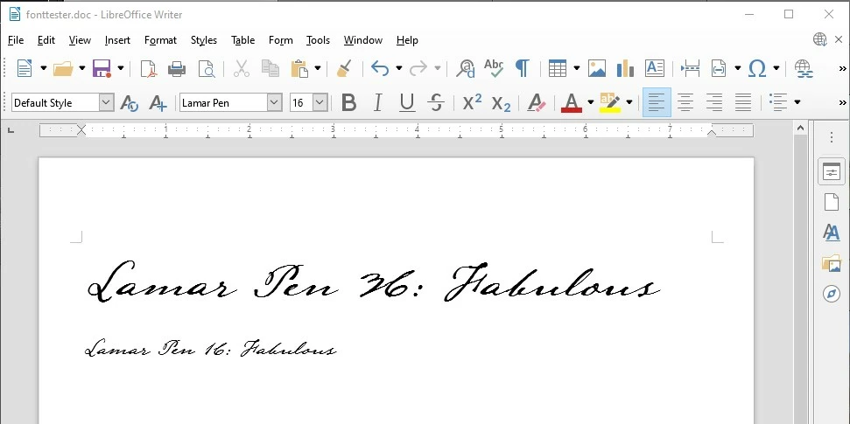
Task: Open the Paste options dropdown arrow
Action: pyautogui.click(x=317, y=68)
